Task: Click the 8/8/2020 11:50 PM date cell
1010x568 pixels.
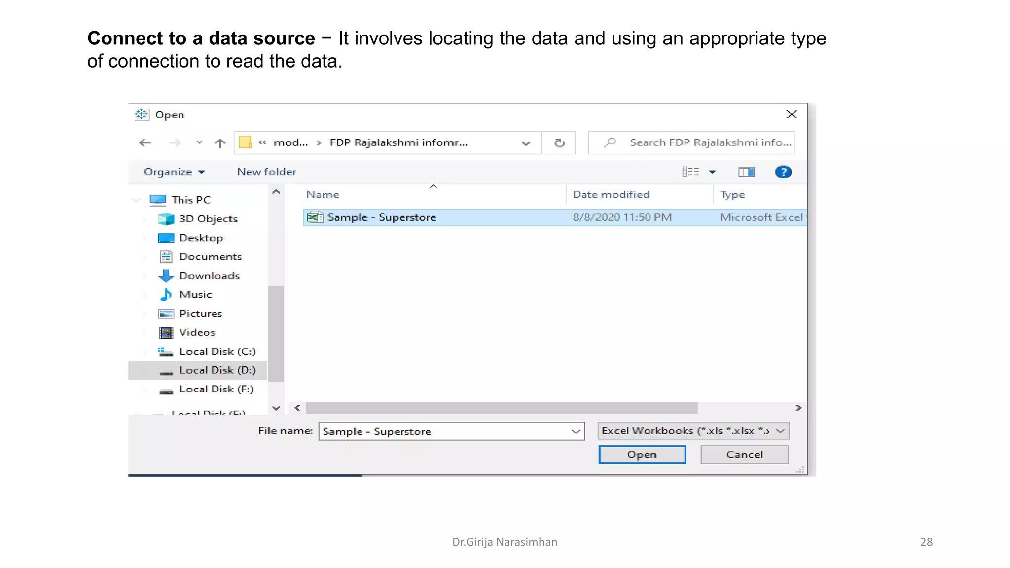Action: pyautogui.click(x=622, y=217)
